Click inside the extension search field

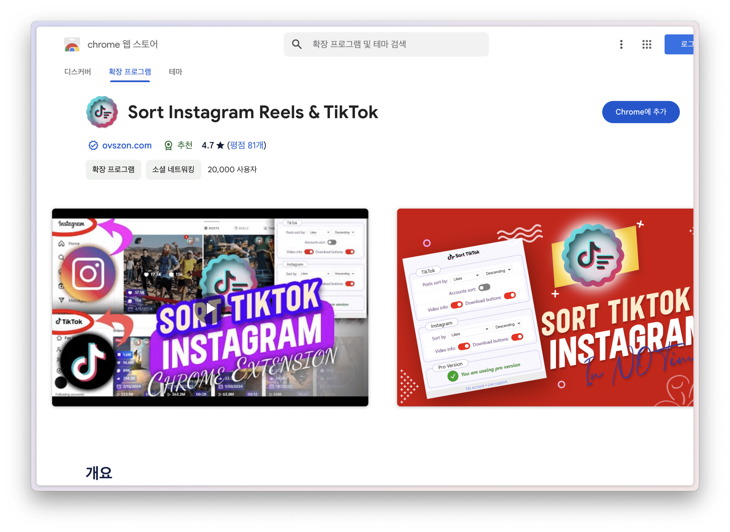point(386,44)
